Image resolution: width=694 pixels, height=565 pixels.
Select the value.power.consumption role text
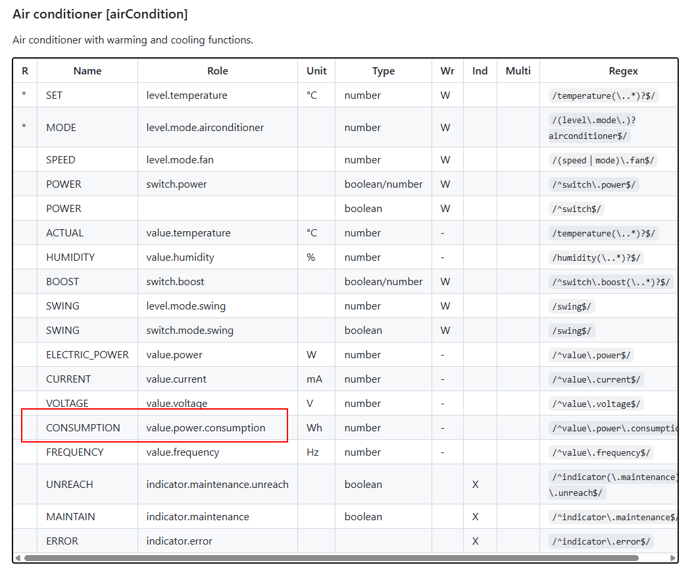(x=206, y=428)
